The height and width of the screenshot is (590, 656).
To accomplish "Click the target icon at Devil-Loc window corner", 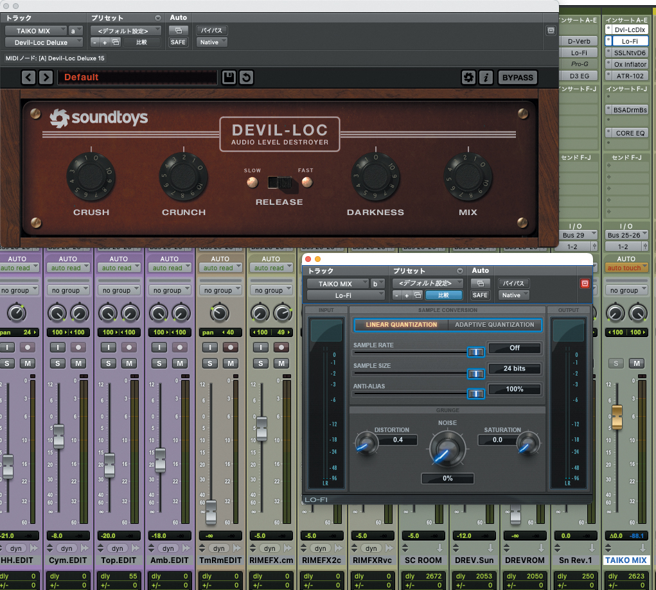I will pos(551,30).
